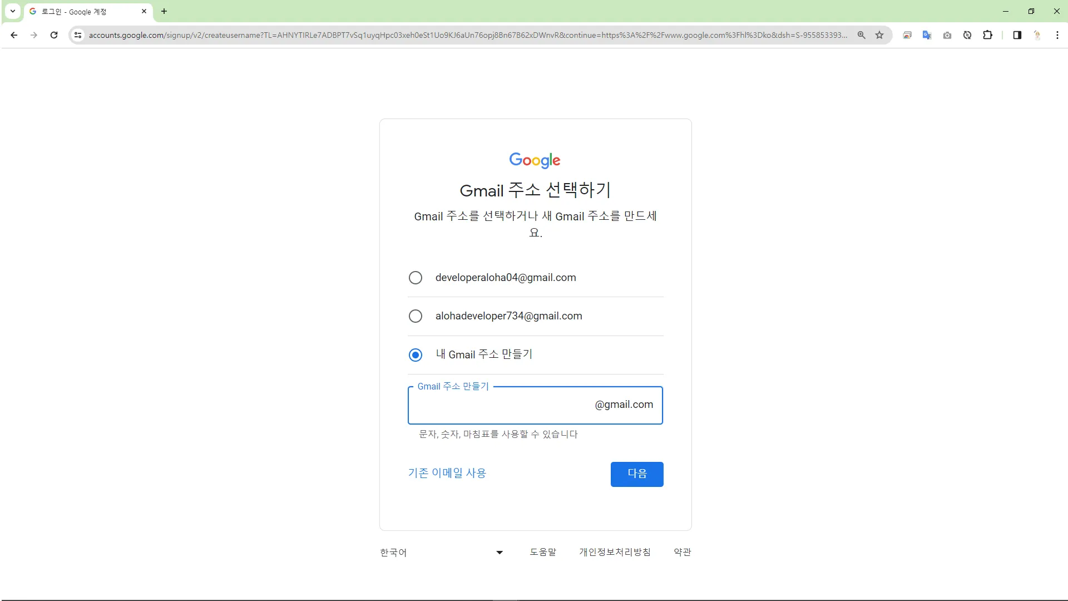
Task: Click the 다음 button
Action: (636, 474)
